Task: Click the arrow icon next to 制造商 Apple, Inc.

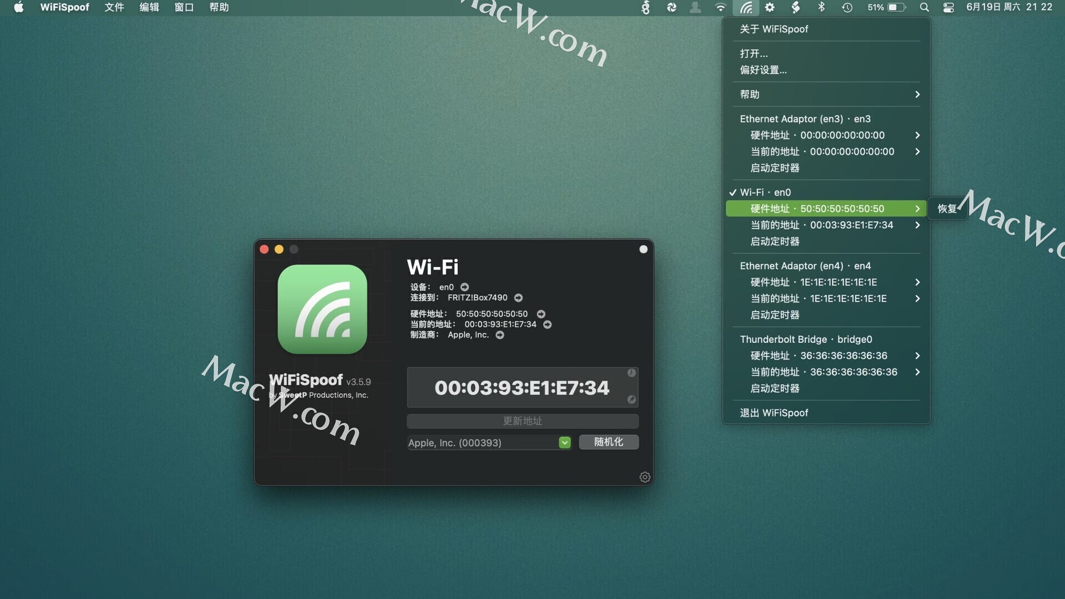Action: pos(500,335)
